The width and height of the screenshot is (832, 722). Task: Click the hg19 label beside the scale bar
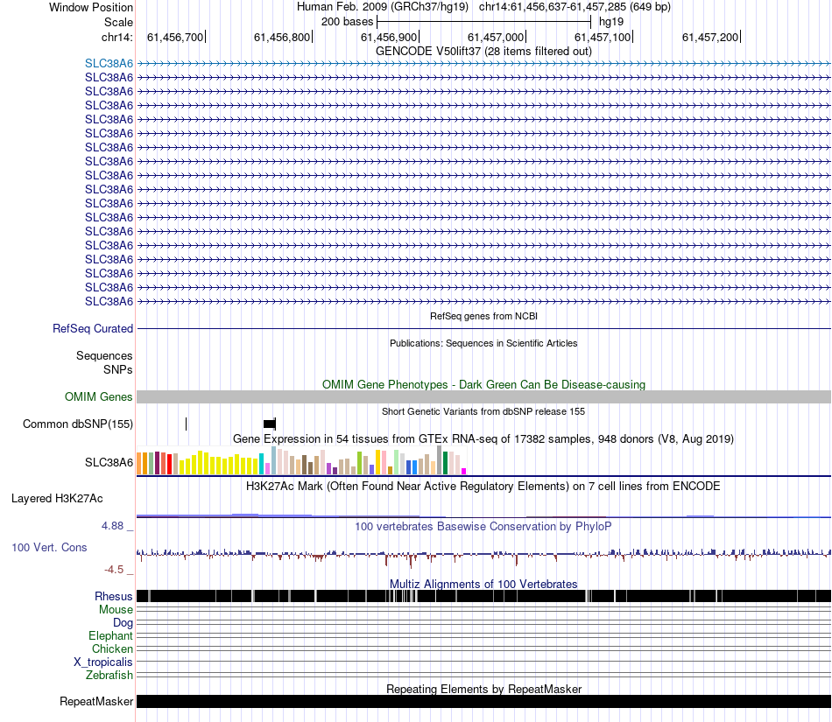(x=611, y=22)
